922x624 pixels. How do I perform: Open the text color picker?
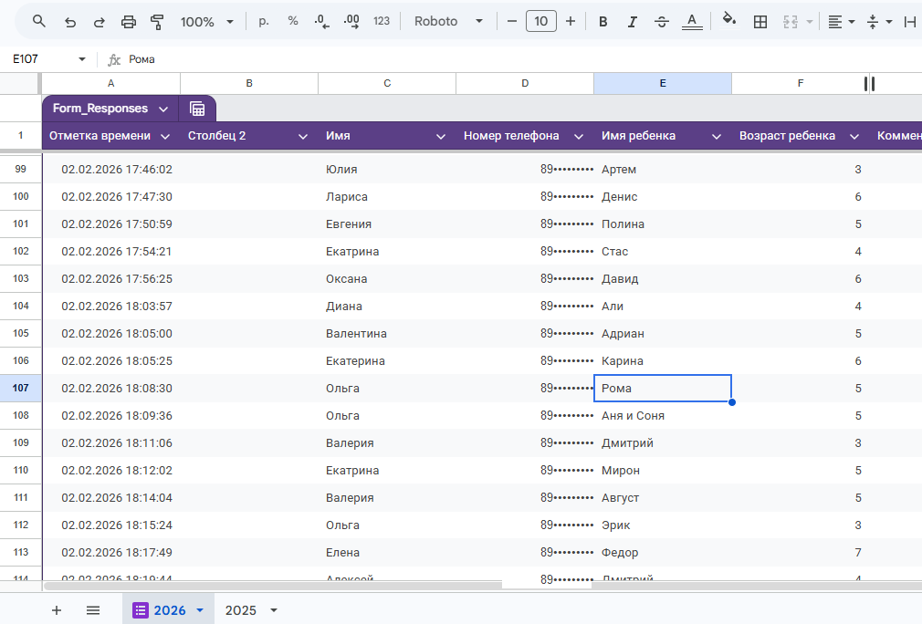point(692,22)
